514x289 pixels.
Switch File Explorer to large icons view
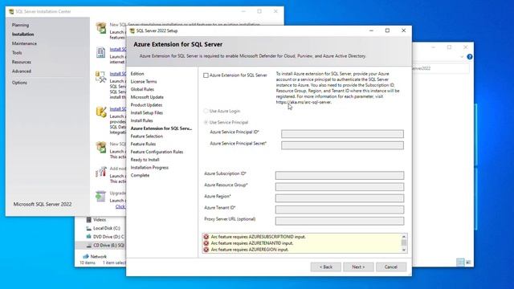[468, 263]
